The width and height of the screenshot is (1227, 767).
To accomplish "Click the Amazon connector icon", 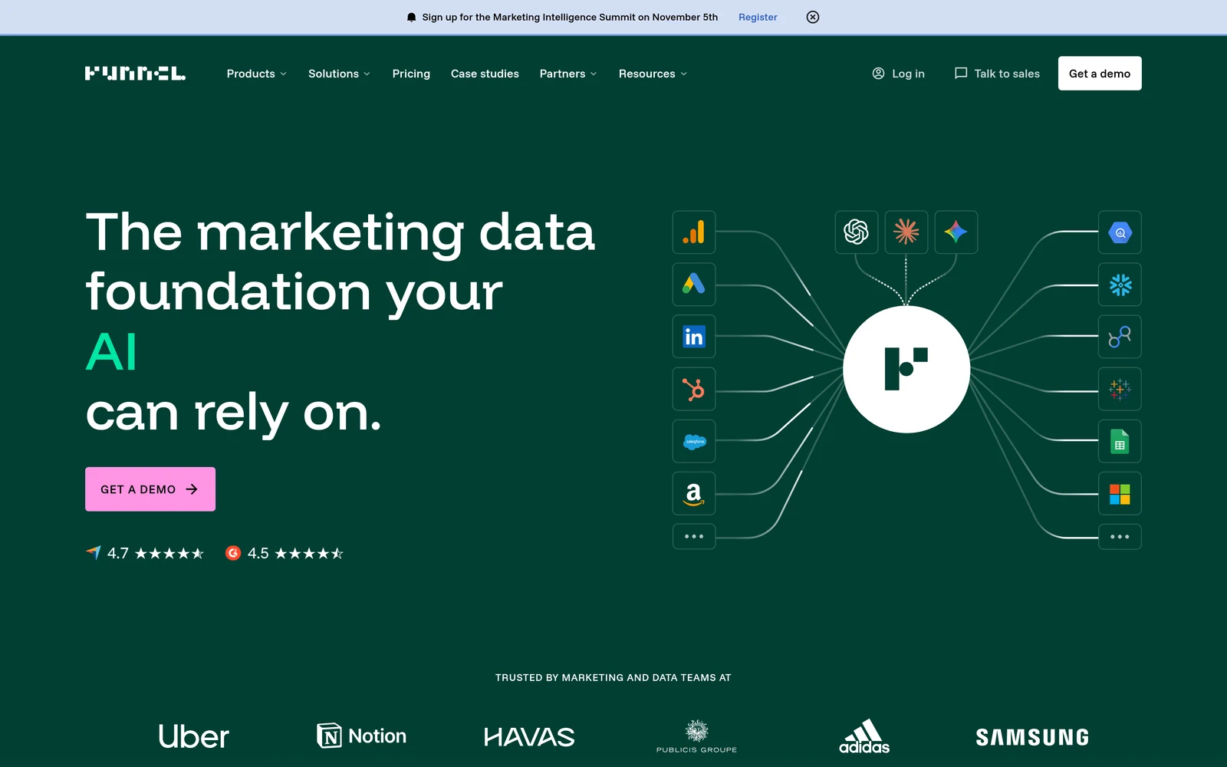I will click(694, 493).
